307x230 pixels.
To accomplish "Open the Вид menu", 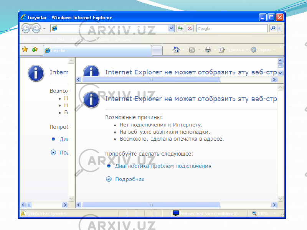I will [61, 39].
